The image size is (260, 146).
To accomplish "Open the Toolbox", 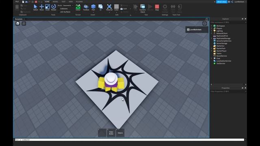I will click(x=86, y=7).
